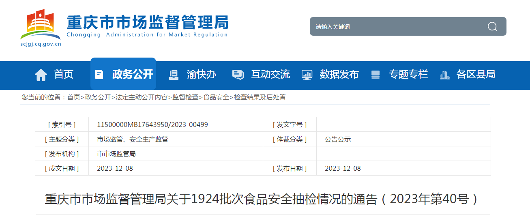
Task: Go to 法定主动公开内容 in the breadcrumb
Action: pyautogui.click(x=142, y=97)
